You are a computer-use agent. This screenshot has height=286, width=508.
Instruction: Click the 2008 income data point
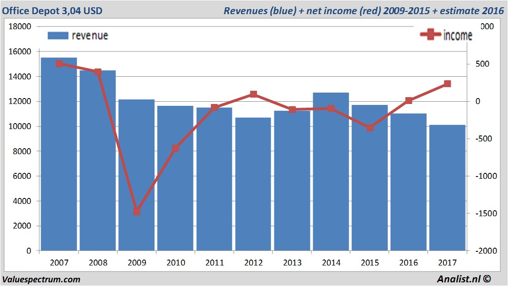pyautogui.click(x=98, y=72)
